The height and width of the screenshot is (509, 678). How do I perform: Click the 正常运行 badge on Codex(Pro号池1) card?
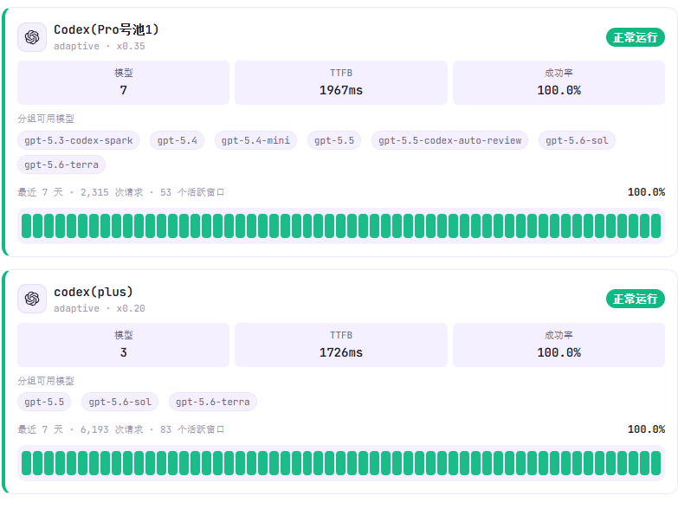[636, 37]
